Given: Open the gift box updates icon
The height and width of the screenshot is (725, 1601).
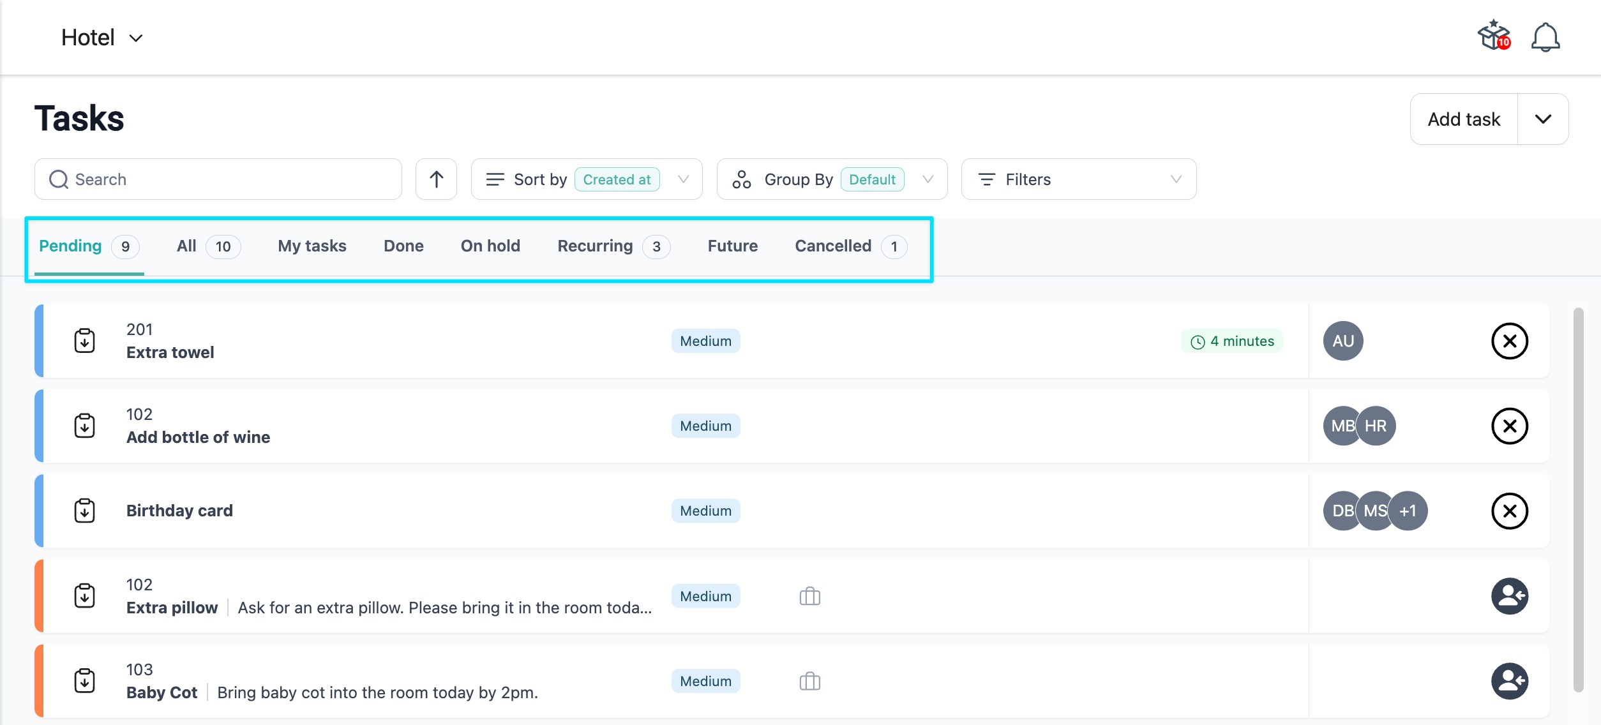Looking at the screenshot, I should coord(1493,36).
